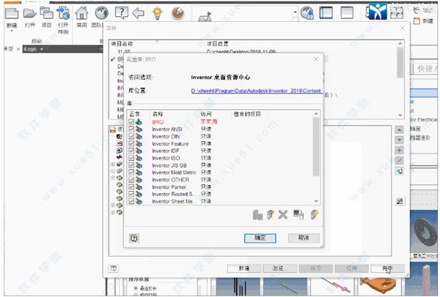Screen dimensions: 440x297
Task: Uncheck the BRO library checkbox
Action: tap(131, 121)
